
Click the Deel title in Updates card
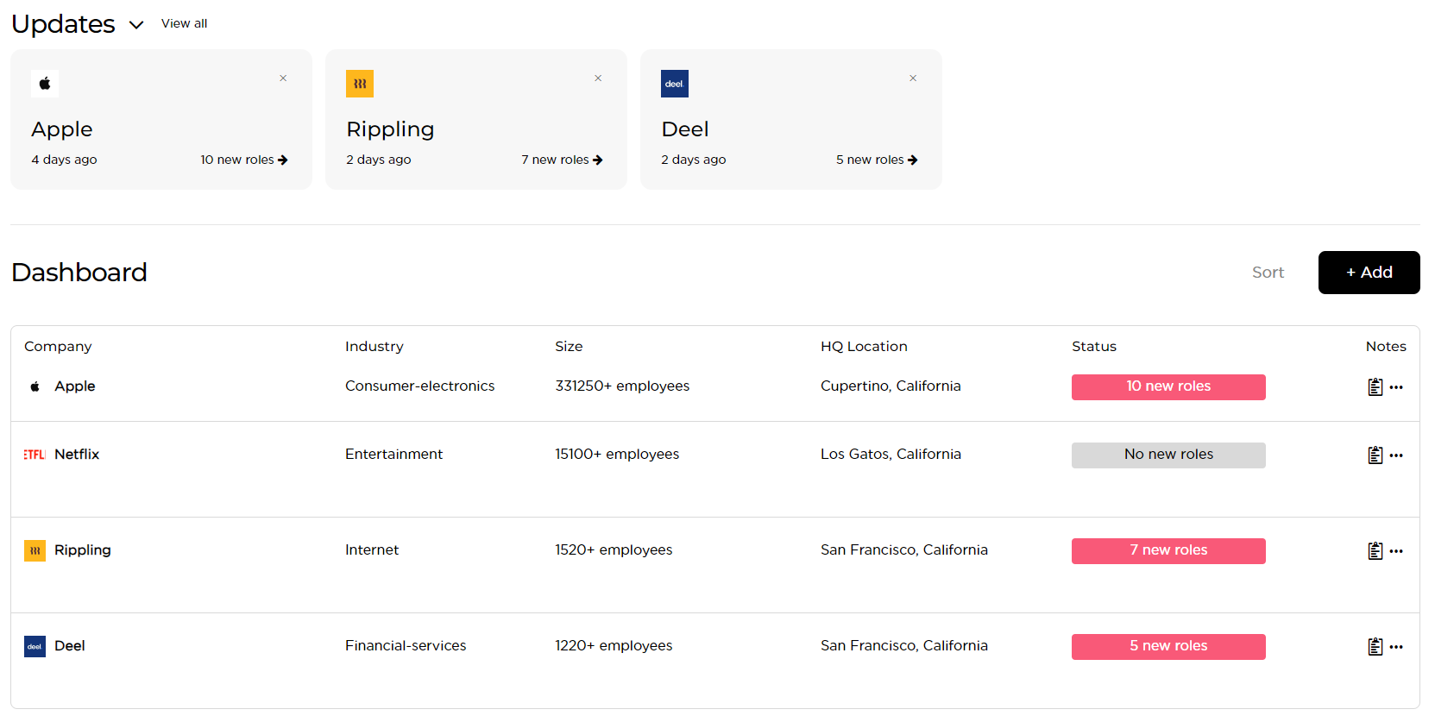coord(685,130)
